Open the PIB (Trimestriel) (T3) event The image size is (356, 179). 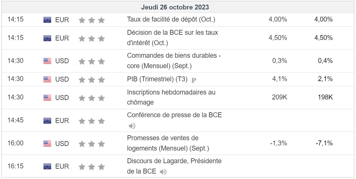tap(157, 79)
